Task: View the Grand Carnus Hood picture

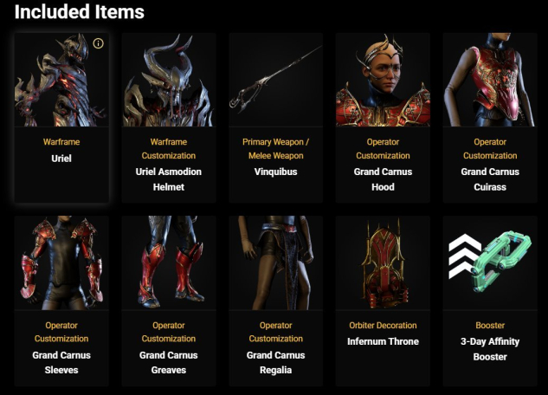Action: tap(383, 80)
